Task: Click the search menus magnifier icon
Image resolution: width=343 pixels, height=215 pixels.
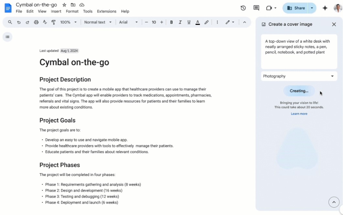Action: coord(10,22)
